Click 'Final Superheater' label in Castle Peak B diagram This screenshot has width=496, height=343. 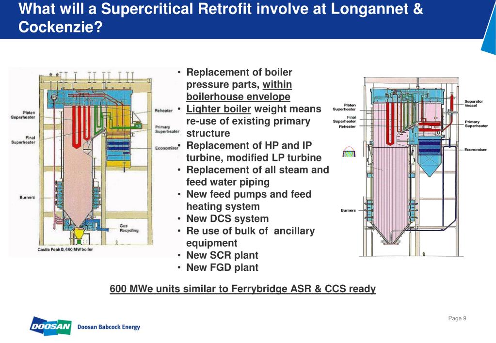pos(23,140)
